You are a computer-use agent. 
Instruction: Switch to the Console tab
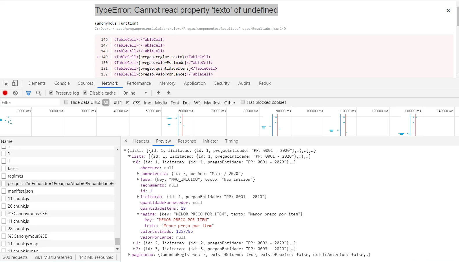[62, 83]
